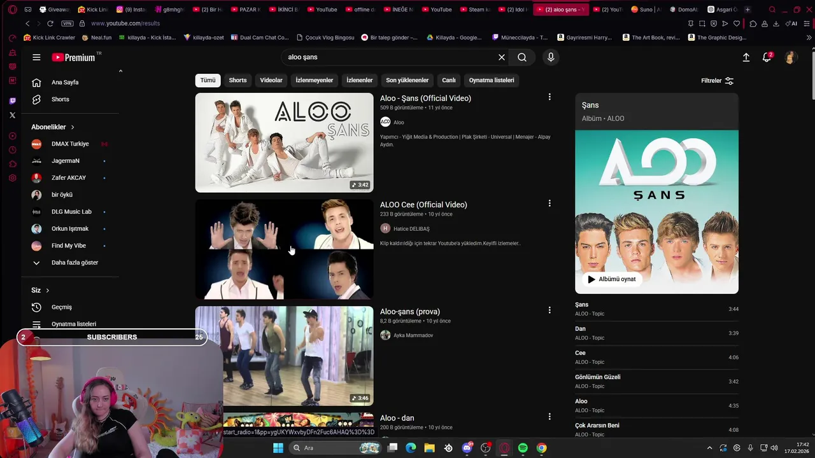Open a new browser tab
815x458 pixels.
(x=748, y=10)
